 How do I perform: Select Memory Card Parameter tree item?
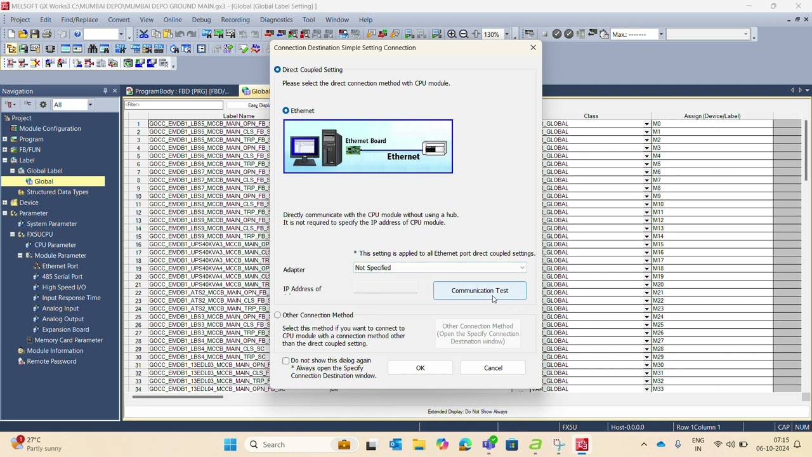pos(69,340)
